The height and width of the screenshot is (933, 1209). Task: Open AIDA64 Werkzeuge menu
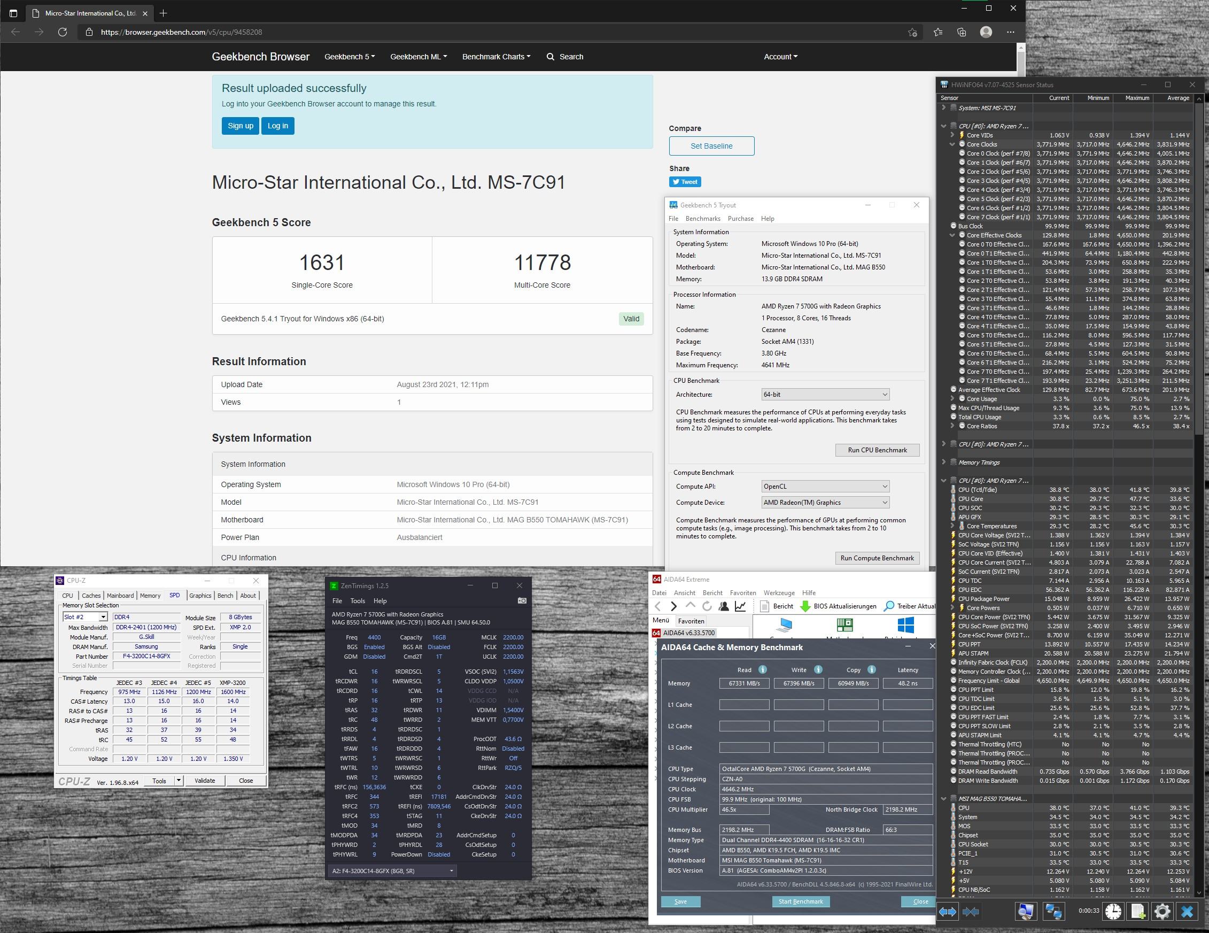pyautogui.click(x=779, y=592)
